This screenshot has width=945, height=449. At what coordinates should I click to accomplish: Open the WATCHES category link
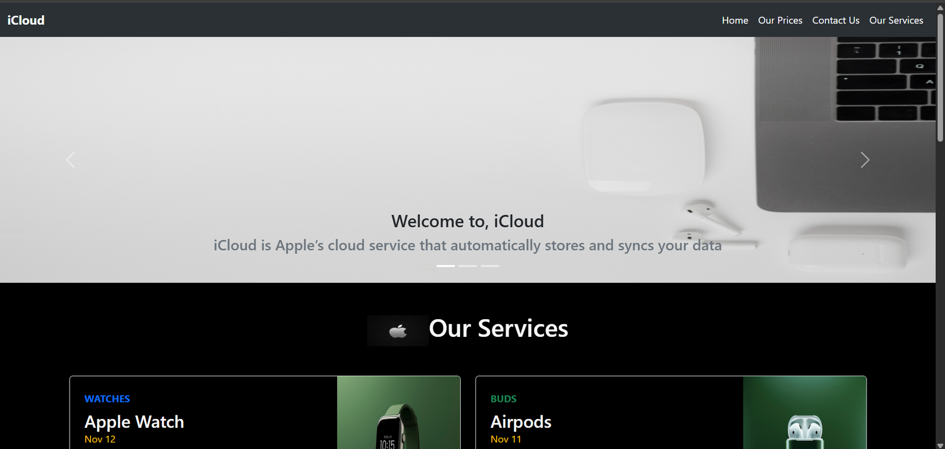pos(107,399)
